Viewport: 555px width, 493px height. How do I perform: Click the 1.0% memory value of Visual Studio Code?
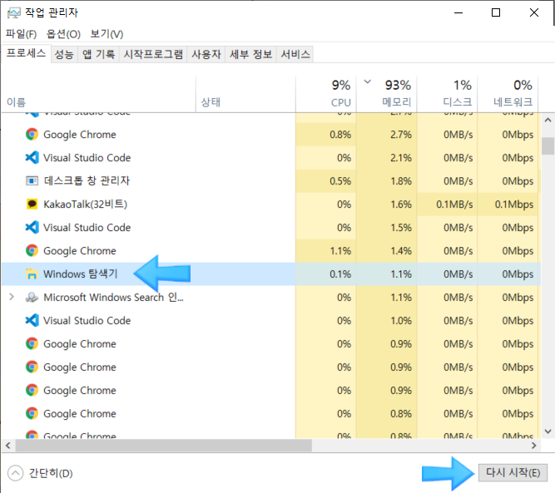[401, 320]
